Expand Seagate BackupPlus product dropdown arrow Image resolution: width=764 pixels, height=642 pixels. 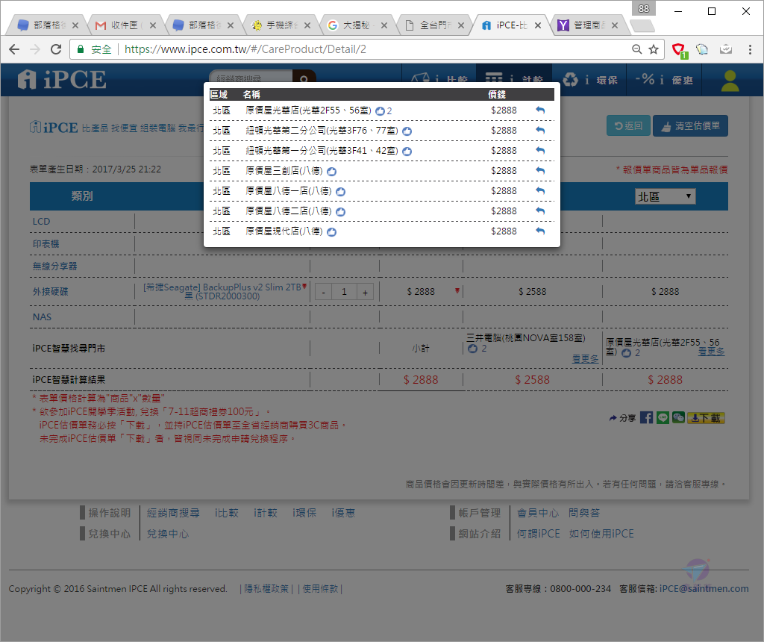(x=304, y=286)
